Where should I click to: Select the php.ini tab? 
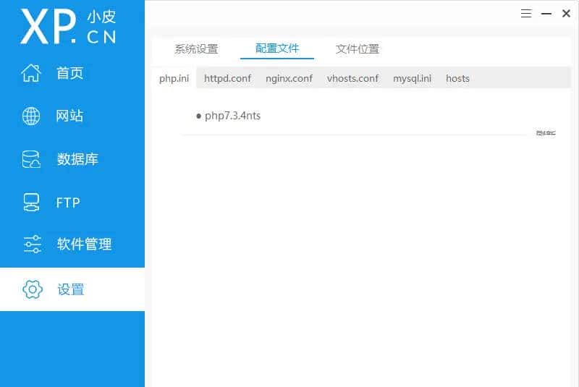pos(174,79)
